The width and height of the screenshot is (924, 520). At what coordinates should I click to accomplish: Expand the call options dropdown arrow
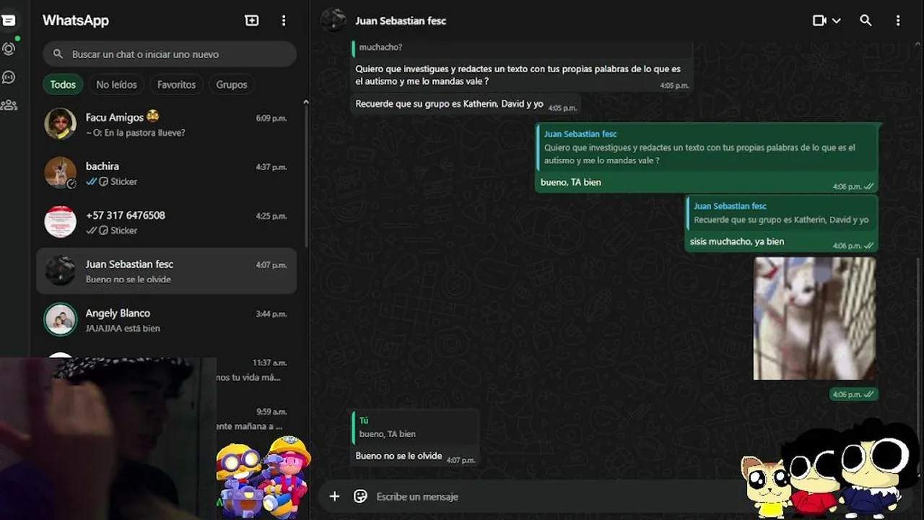(837, 21)
